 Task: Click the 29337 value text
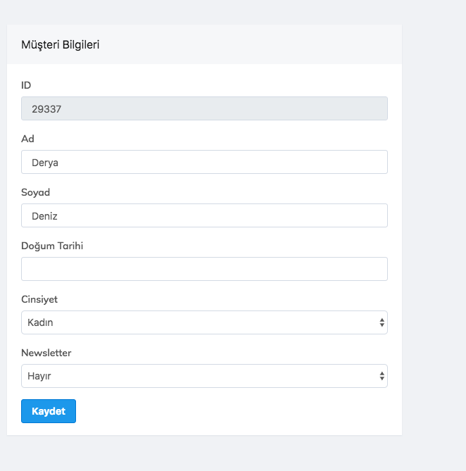point(46,109)
